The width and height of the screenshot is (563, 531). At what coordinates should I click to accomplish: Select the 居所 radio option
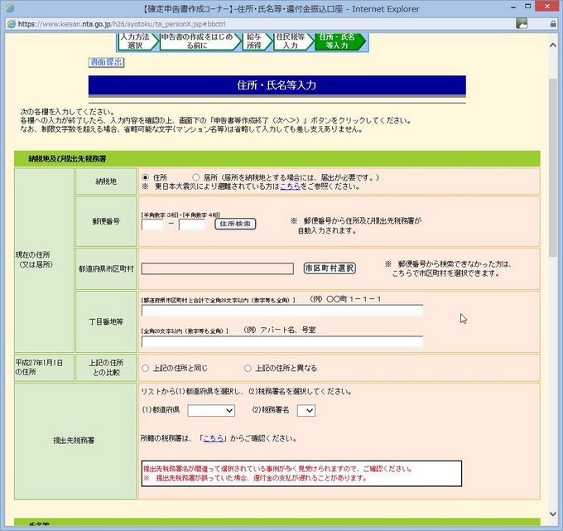pyautogui.click(x=196, y=177)
